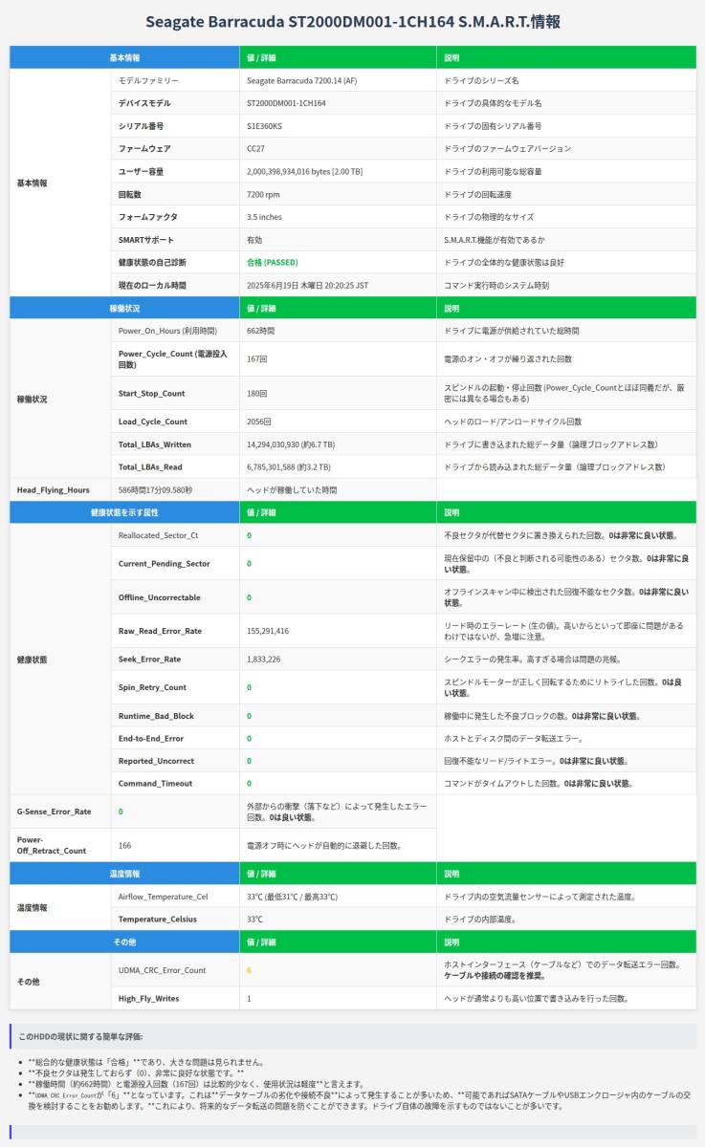This screenshot has height=1147, width=705.
Task: Click '2025年6月19日 木曜日 20:20:25 JST' value
Action: point(307,285)
